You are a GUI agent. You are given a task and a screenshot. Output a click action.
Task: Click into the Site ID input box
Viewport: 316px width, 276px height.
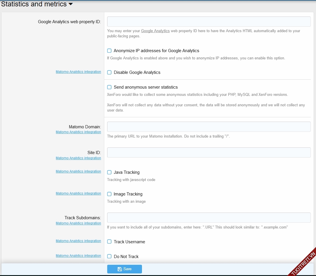click(209, 153)
